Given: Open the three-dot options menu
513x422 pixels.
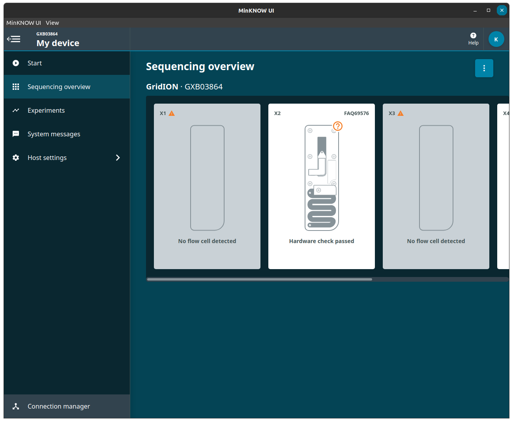Looking at the screenshot, I should (x=484, y=68).
